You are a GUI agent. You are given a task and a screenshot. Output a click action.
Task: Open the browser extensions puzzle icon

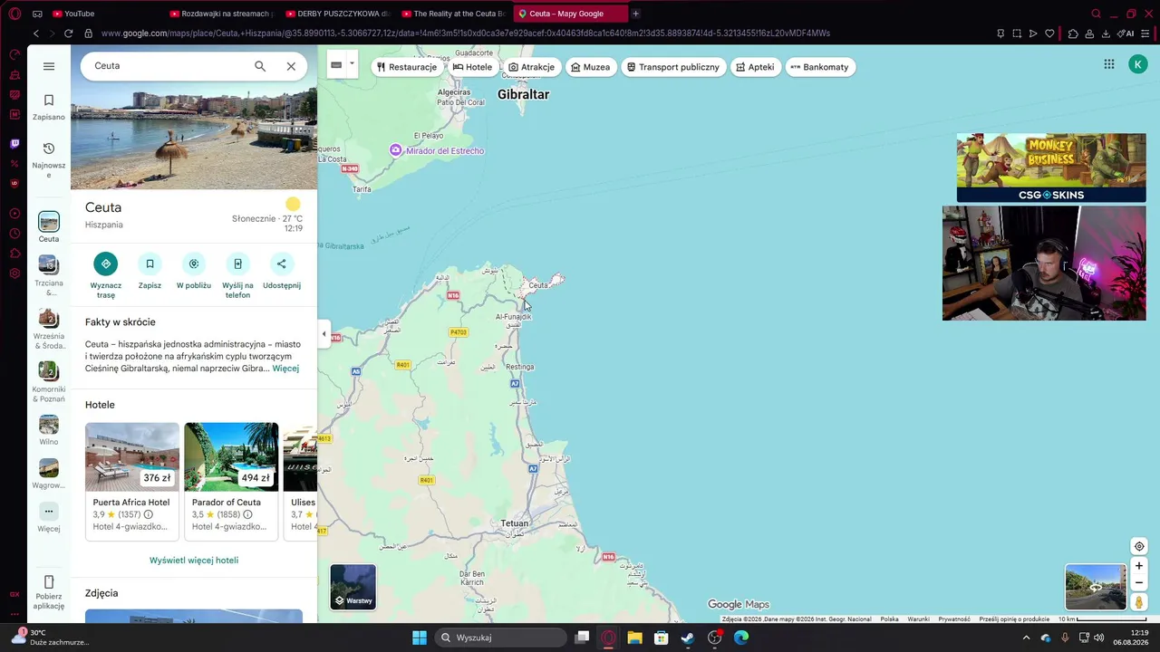(1073, 34)
